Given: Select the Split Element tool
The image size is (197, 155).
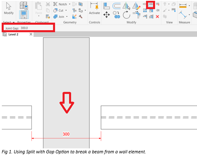Looking at the screenshot, I should coord(144,4).
